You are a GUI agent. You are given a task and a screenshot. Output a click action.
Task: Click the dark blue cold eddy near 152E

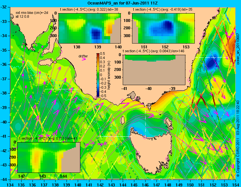(x=211, y=63)
